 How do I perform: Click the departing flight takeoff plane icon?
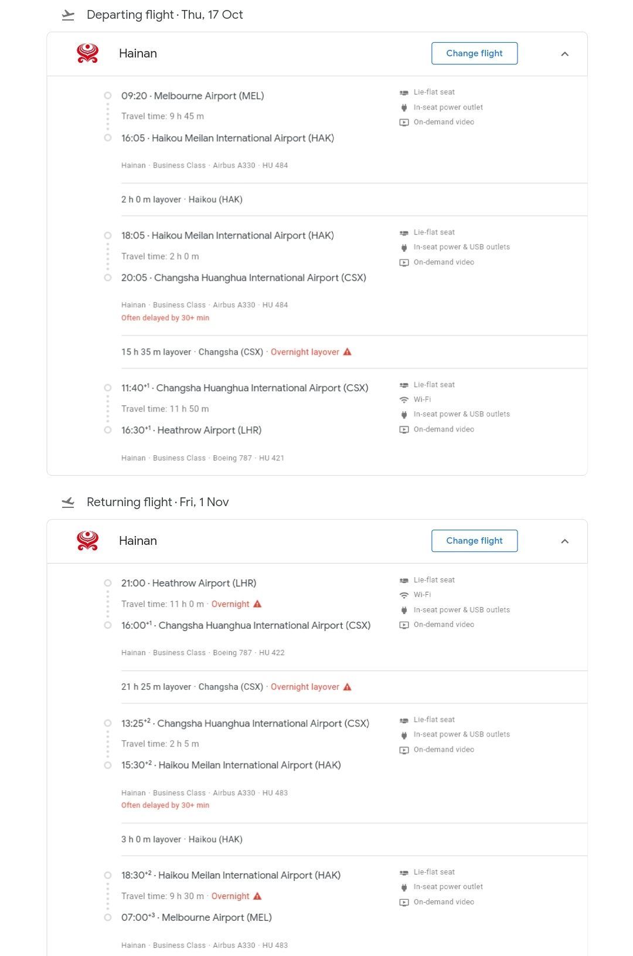pyautogui.click(x=68, y=15)
